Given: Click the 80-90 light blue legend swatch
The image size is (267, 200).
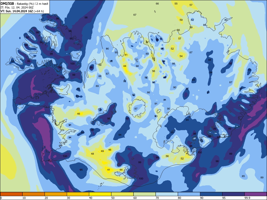Looking at the screenshot, I should (189, 194).
